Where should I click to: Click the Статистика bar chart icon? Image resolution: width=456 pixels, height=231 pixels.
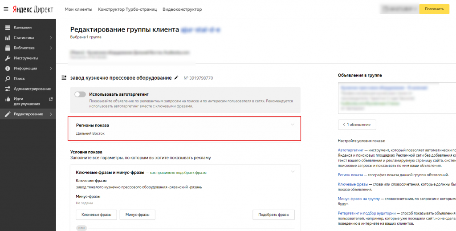[8, 38]
